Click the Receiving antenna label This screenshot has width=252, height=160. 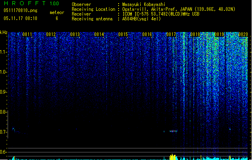[92, 19]
